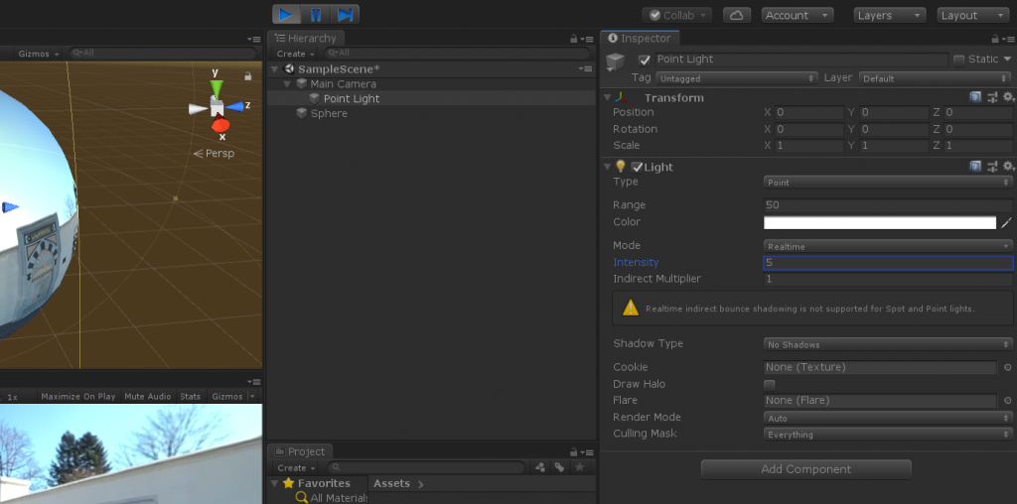Open the Collab dropdown
Viewport: 1017px width, 504px height.
[677, 15]
